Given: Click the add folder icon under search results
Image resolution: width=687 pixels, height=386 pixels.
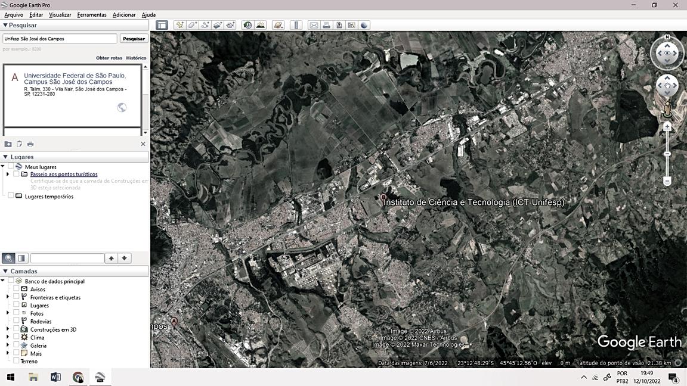Looking at the screenshot, I should point(8,144).
